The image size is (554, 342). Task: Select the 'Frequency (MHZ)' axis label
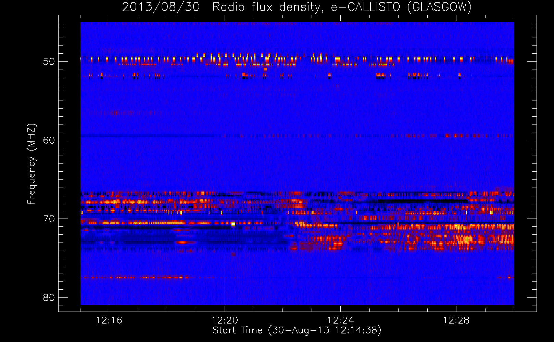click(x=32, y=164)
